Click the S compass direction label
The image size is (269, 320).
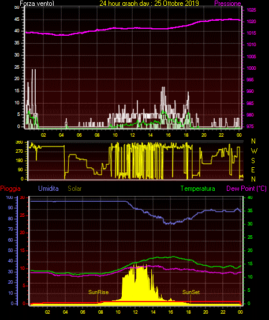(253, 161)
